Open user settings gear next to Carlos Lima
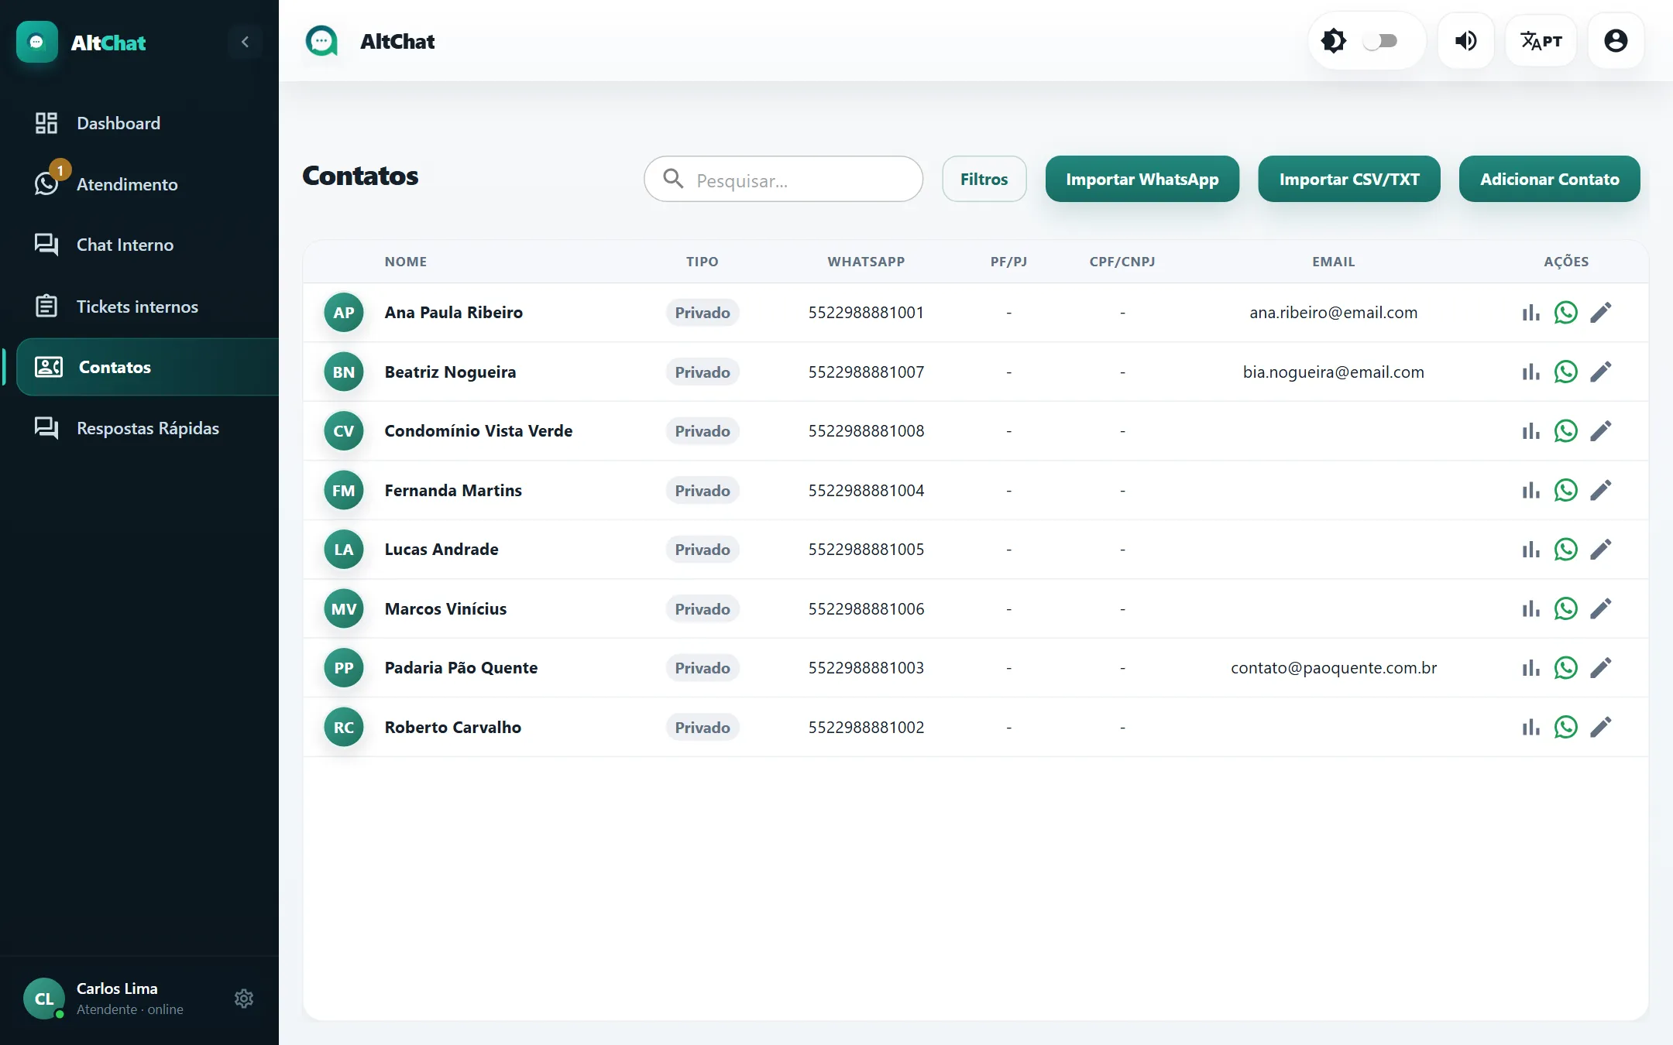Image resolution: width=1673 pixels, height=1045 pixels. click(x=244, y=999)
